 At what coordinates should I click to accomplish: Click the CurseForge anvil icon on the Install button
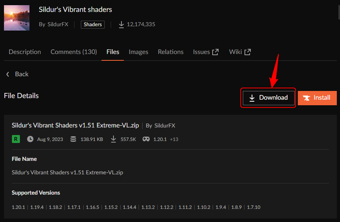tap(307, 98)
